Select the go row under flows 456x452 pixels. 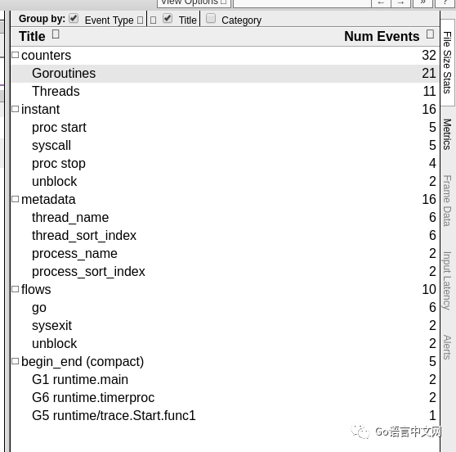225,307
